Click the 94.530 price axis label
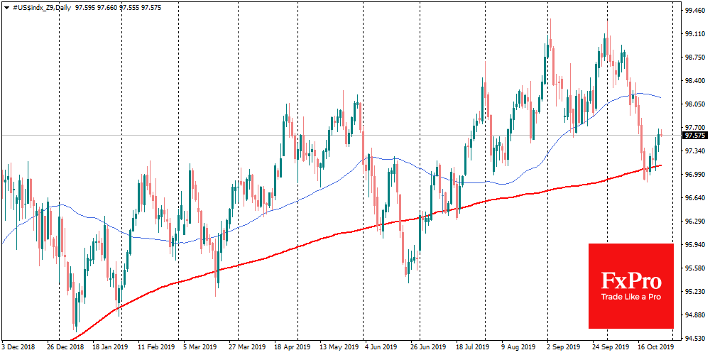 point(694,338)
